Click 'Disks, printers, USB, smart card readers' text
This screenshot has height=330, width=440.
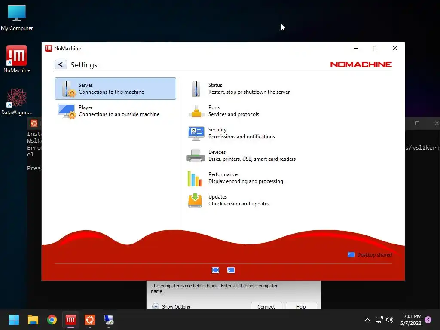(252, 159)
